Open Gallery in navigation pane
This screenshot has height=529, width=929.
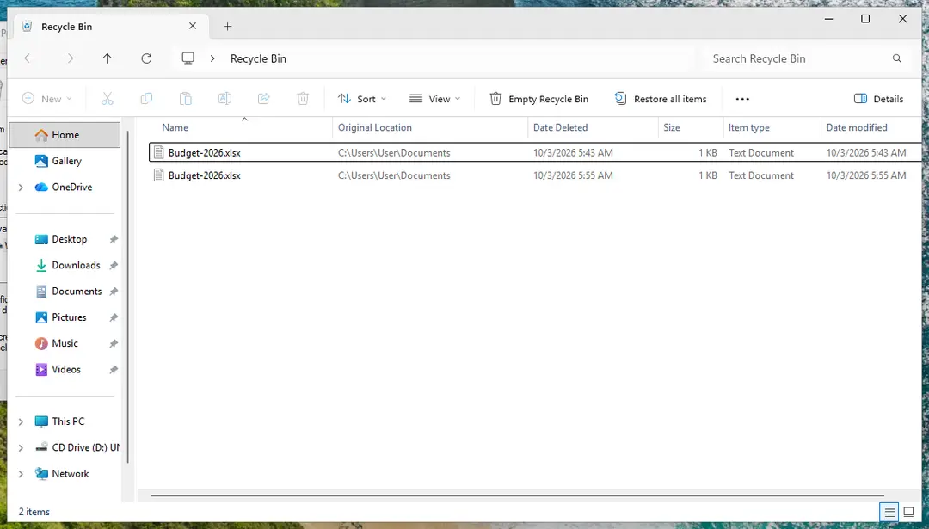pos(66,161)
